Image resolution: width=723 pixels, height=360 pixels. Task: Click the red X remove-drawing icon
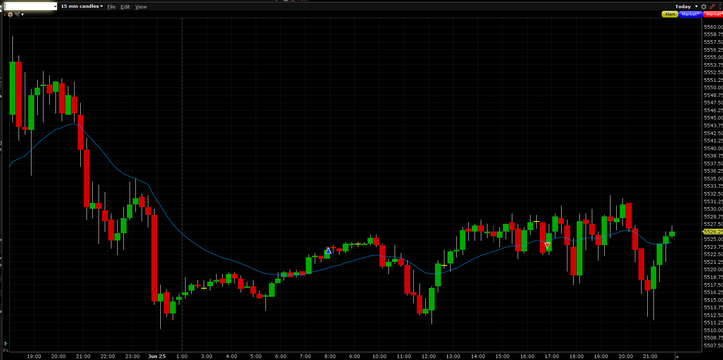point(5,14)
